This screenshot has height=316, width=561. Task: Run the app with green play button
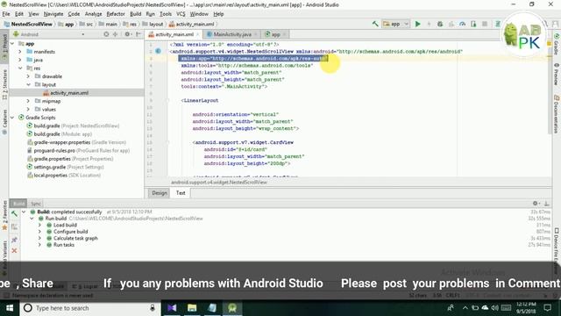click(x=417, y=24)
